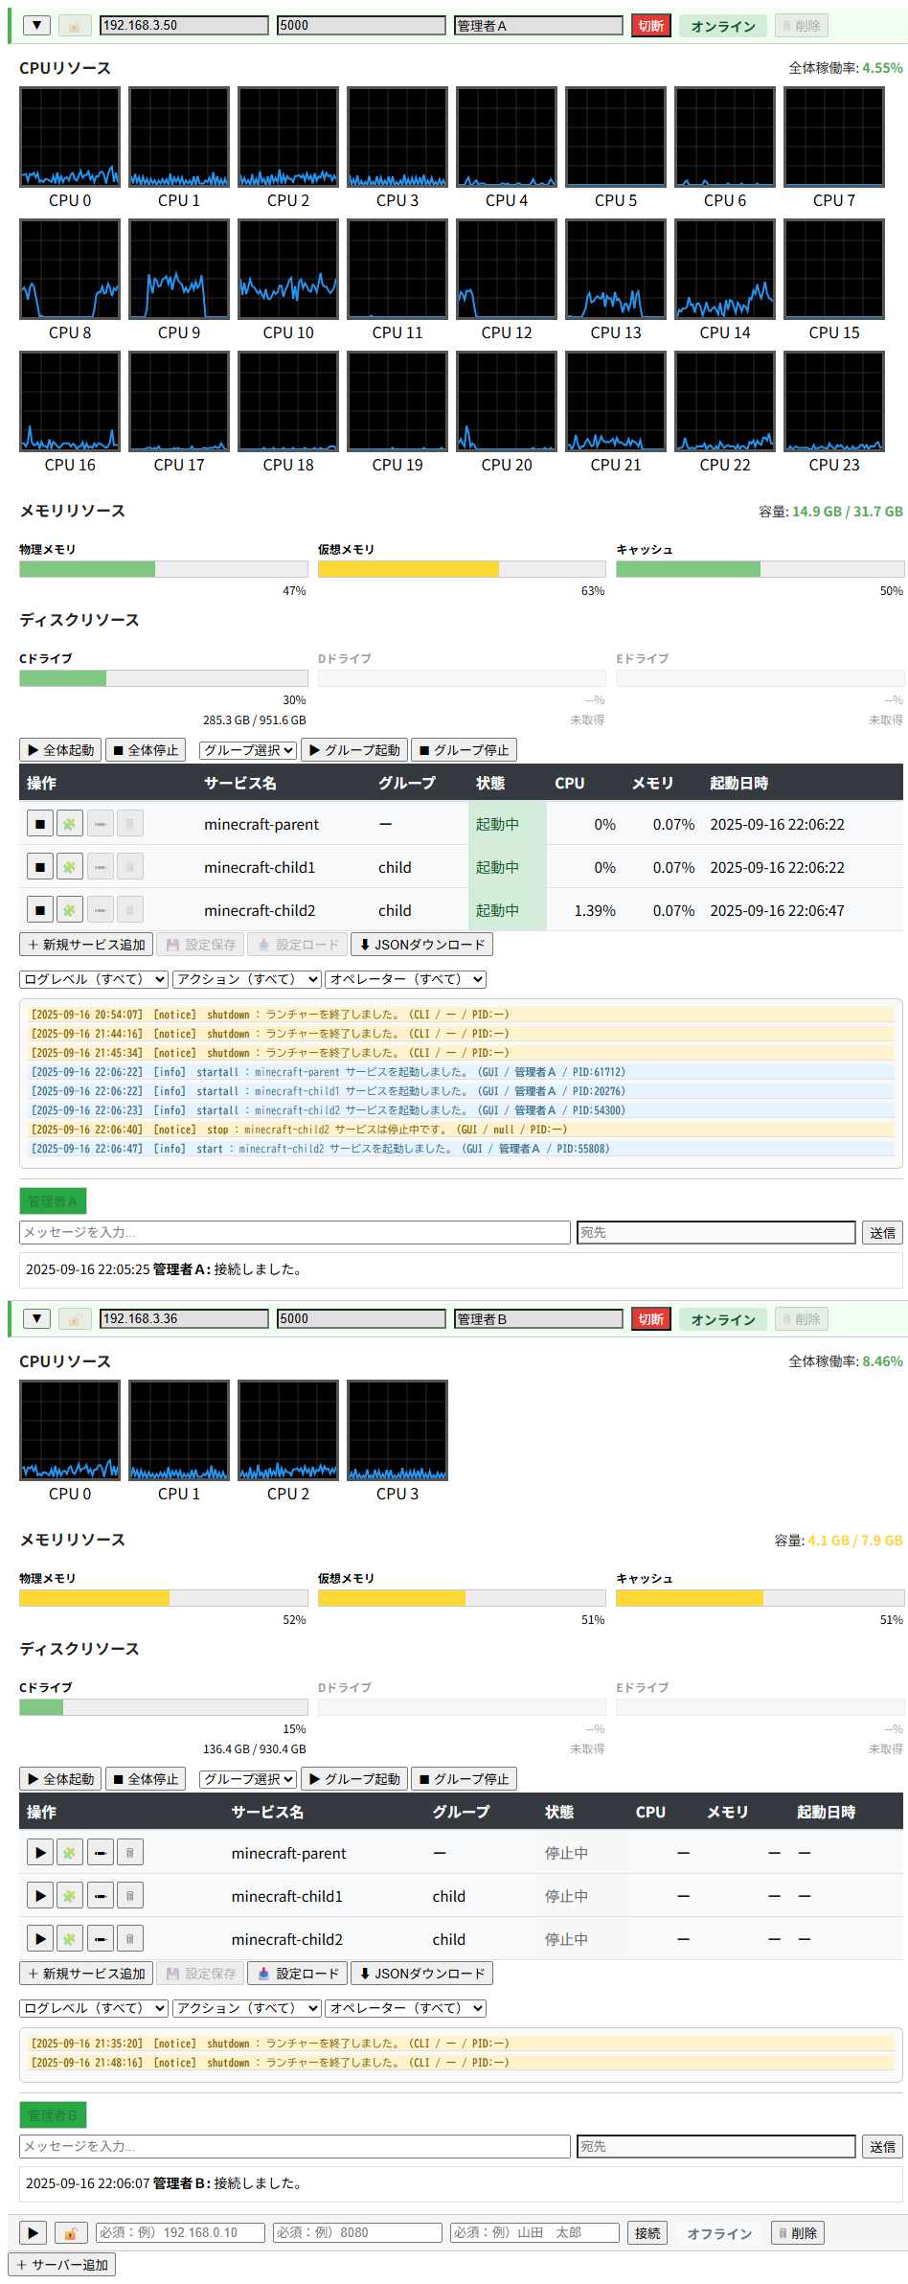Start minecraft-parent service on 管理者B server
This screenshot has width=908, height=2284.
click(x=39, y=1852)
